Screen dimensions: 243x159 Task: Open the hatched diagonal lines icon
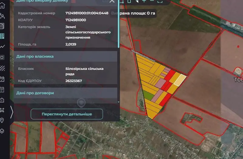(x=2, y=68)
